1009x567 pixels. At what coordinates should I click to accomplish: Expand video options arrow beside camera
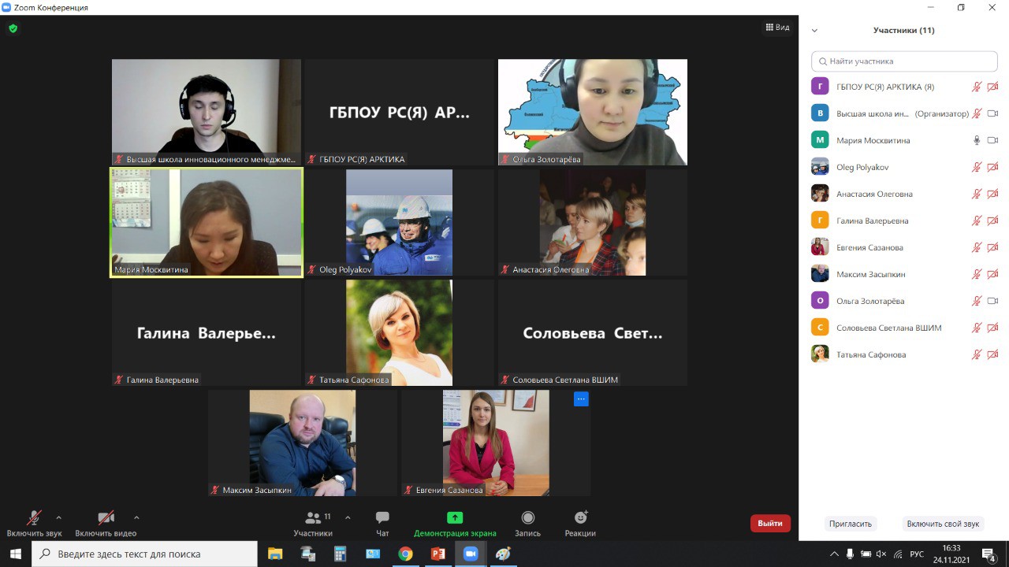point(136,517)
